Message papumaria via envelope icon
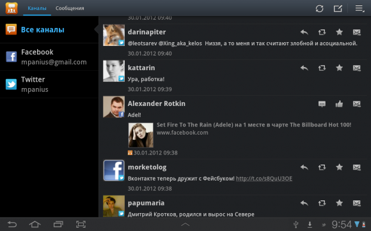 pos(357,203)
